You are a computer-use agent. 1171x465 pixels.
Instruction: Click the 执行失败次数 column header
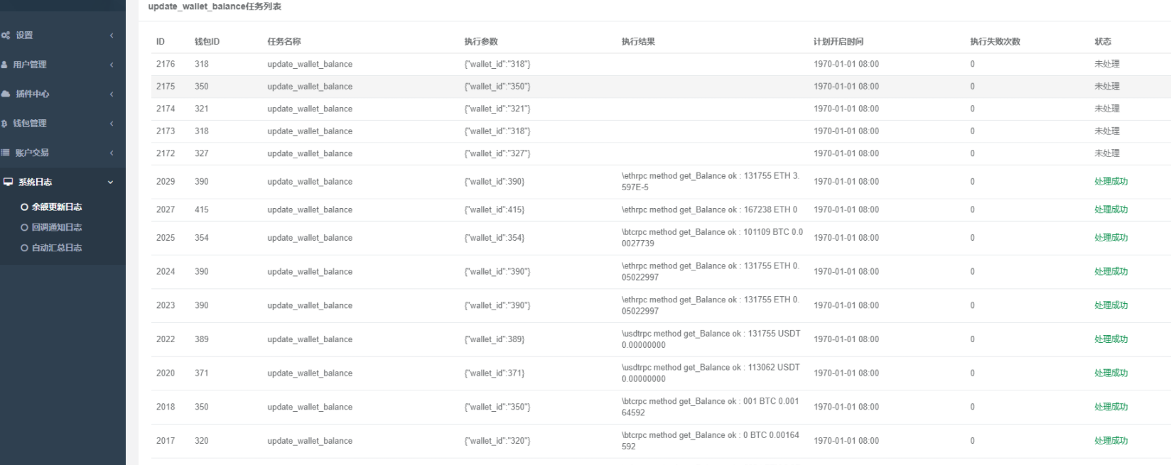(995, 42)
